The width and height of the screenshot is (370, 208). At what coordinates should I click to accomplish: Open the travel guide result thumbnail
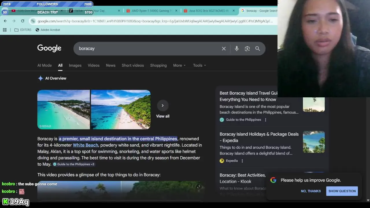coord(314,104)
